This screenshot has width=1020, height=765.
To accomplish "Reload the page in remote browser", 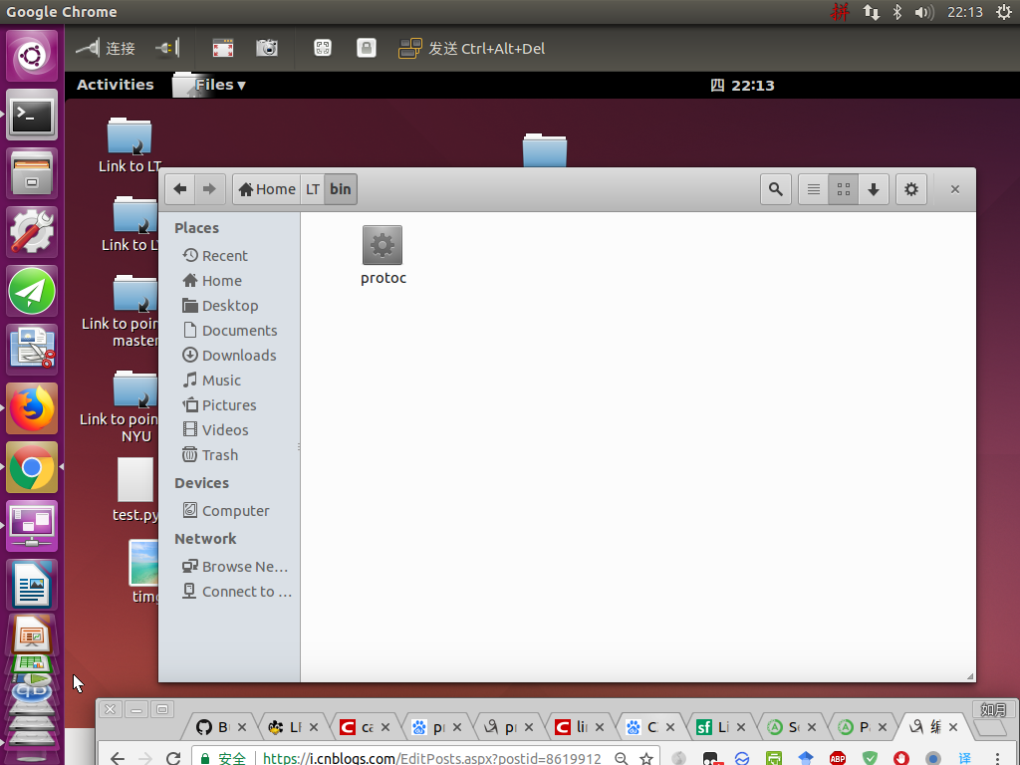I will pos(173,758).
